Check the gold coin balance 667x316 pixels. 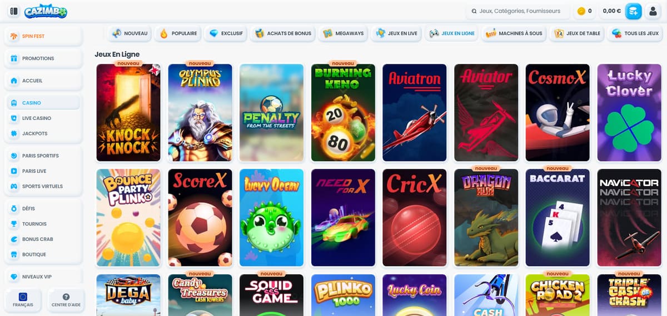coord(584,11)
